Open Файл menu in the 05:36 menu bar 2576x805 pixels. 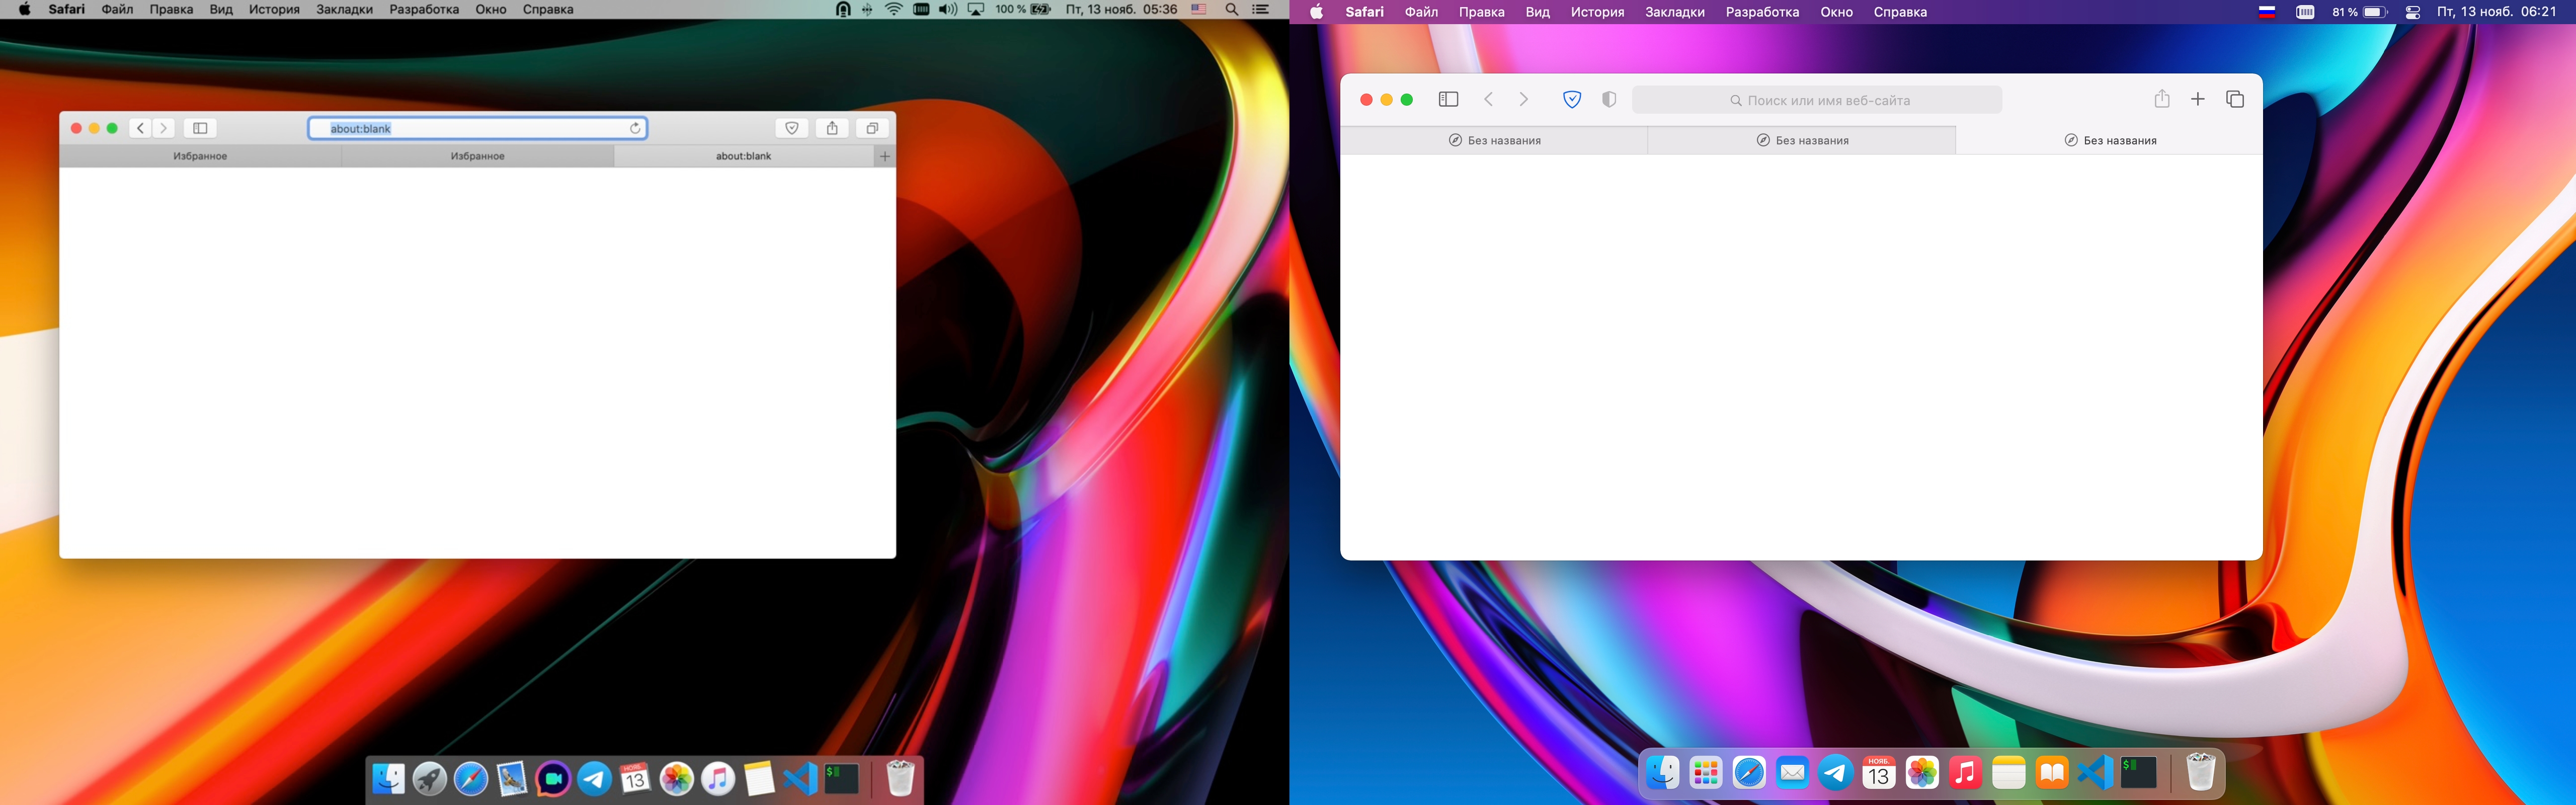[x=118, y=9]
